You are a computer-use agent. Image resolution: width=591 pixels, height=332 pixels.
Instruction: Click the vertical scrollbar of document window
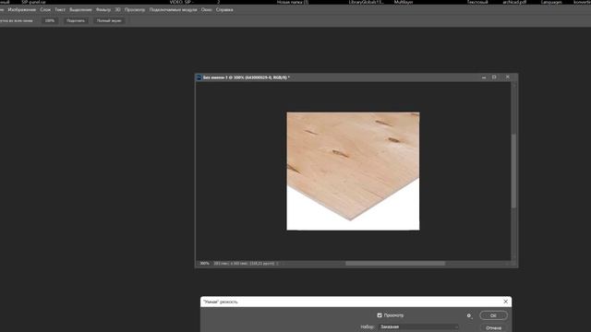click(513, 171)
